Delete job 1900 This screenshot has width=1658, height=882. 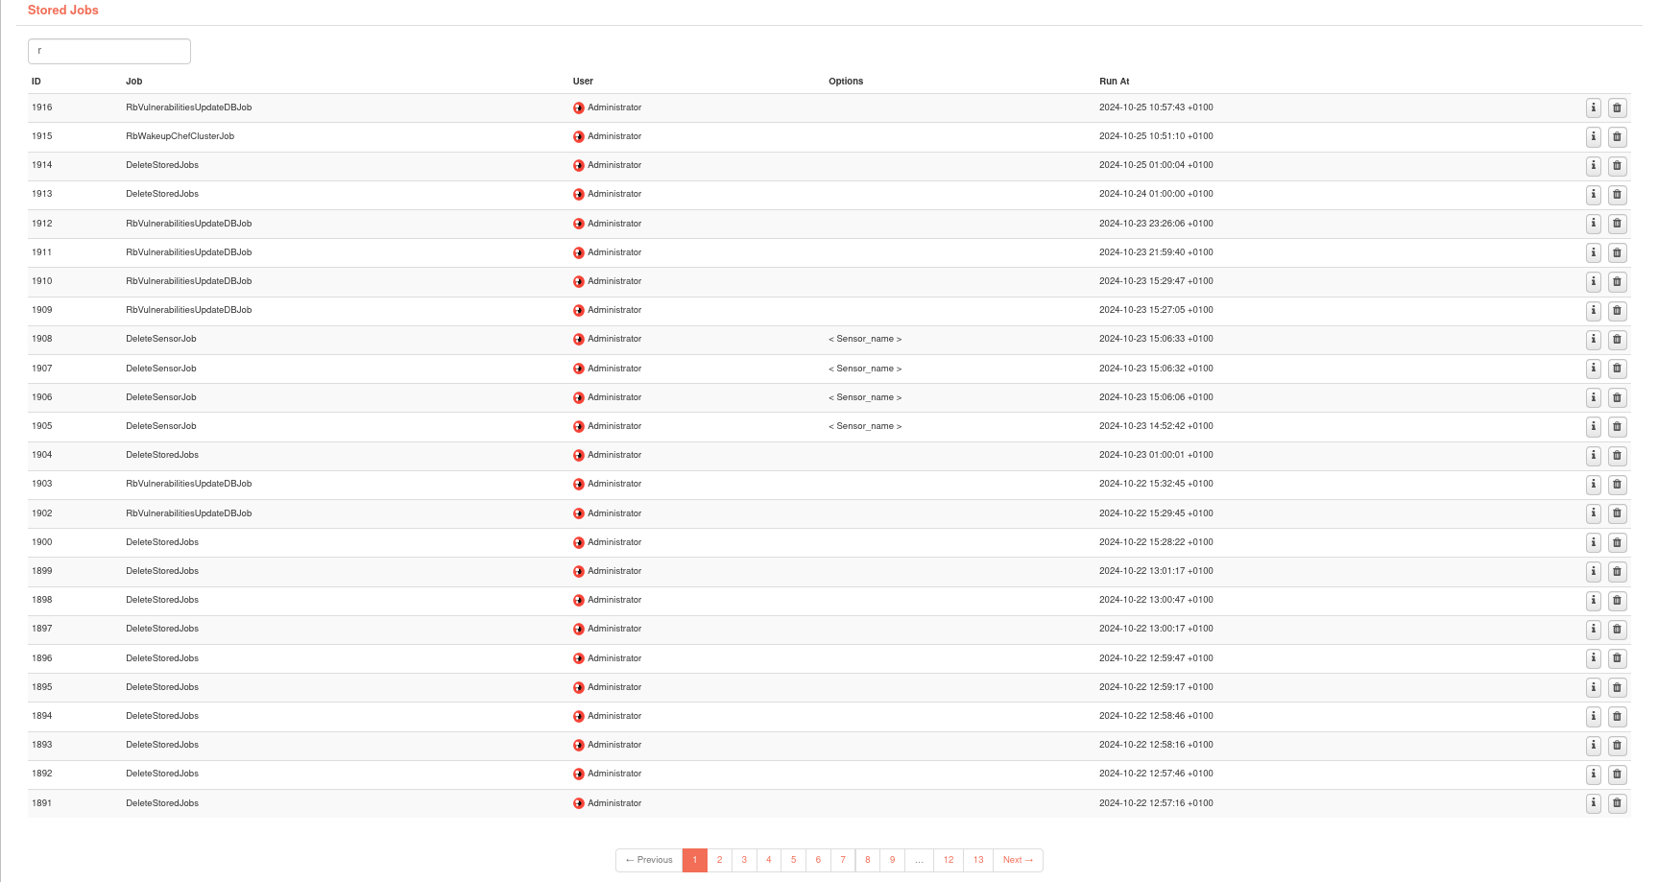[1618, 543]
